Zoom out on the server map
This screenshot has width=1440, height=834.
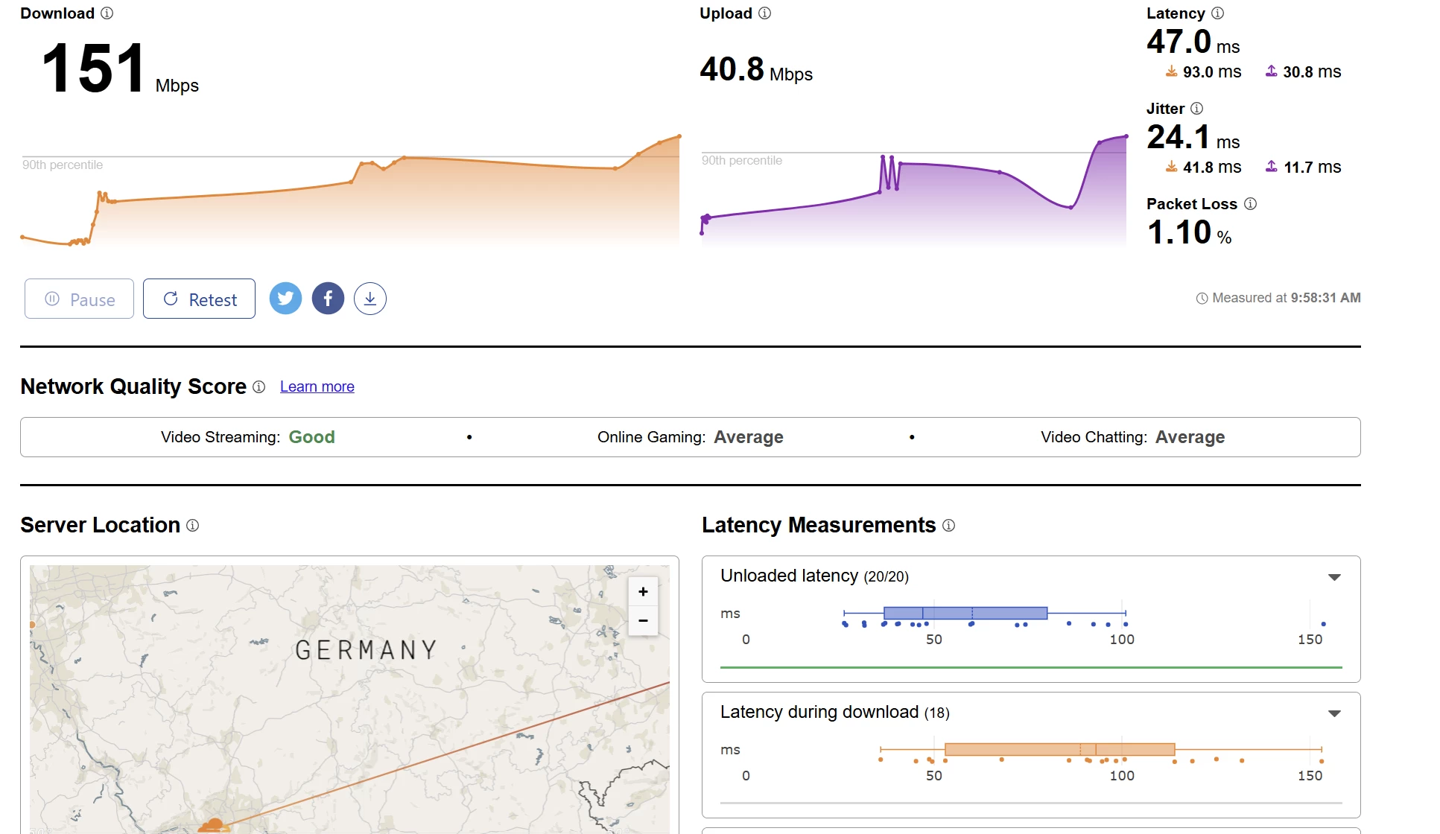point(643,620)
